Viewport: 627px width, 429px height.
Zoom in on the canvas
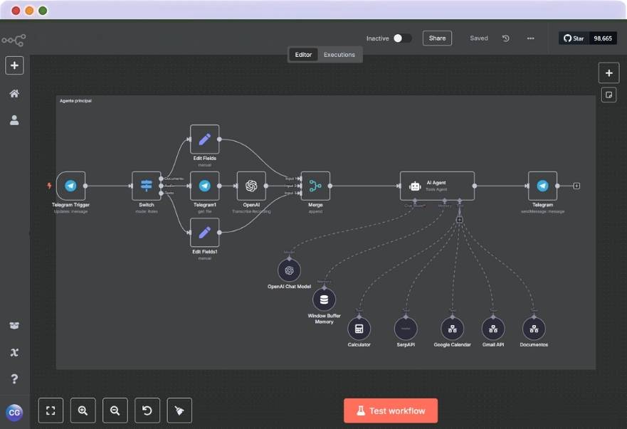(83, 411)
